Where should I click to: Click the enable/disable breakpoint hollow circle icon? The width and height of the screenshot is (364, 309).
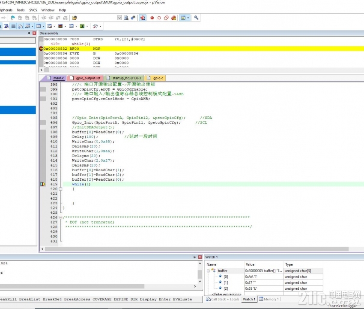click(159, 18)
